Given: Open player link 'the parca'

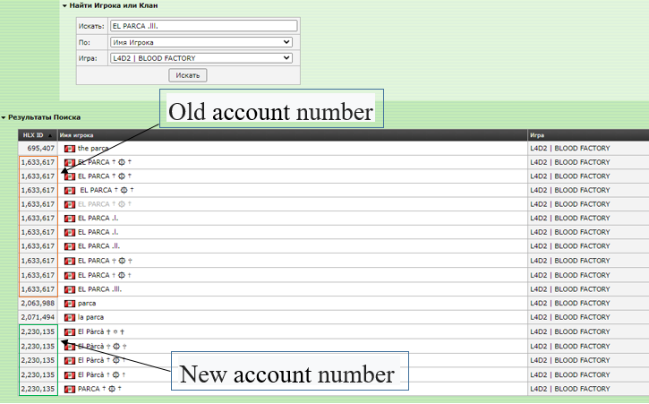Looking at the screenshot, I should (x=95, y=148).
